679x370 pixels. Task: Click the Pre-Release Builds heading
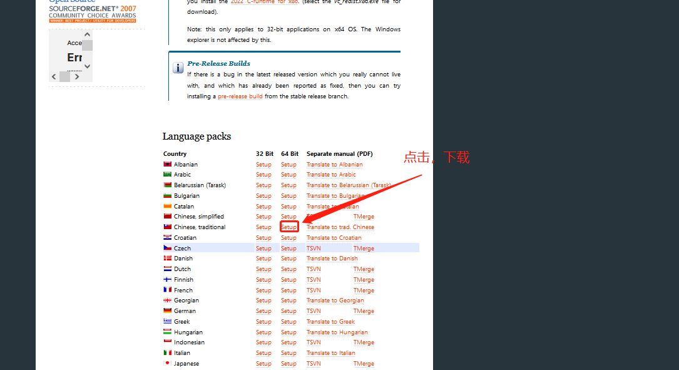click(218, 63)
